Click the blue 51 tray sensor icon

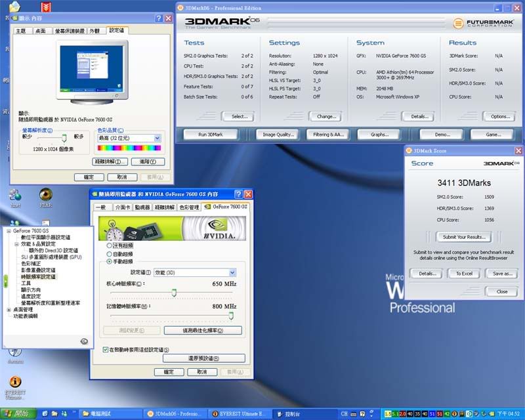click(432, 414)
